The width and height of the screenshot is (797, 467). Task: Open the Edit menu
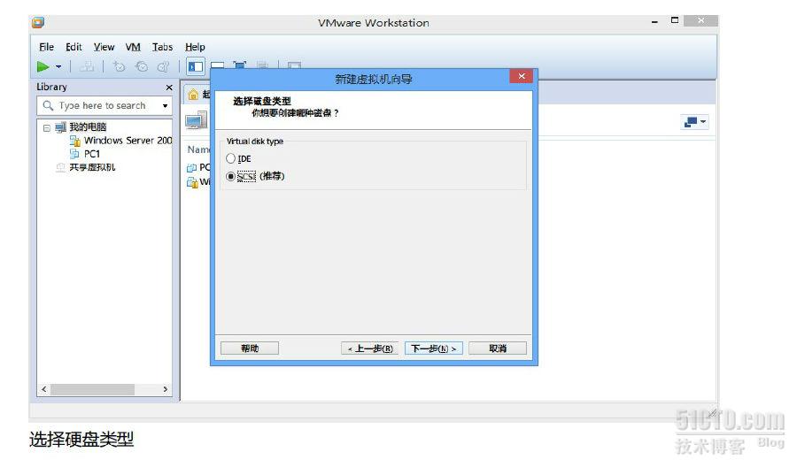pos(74,47)
